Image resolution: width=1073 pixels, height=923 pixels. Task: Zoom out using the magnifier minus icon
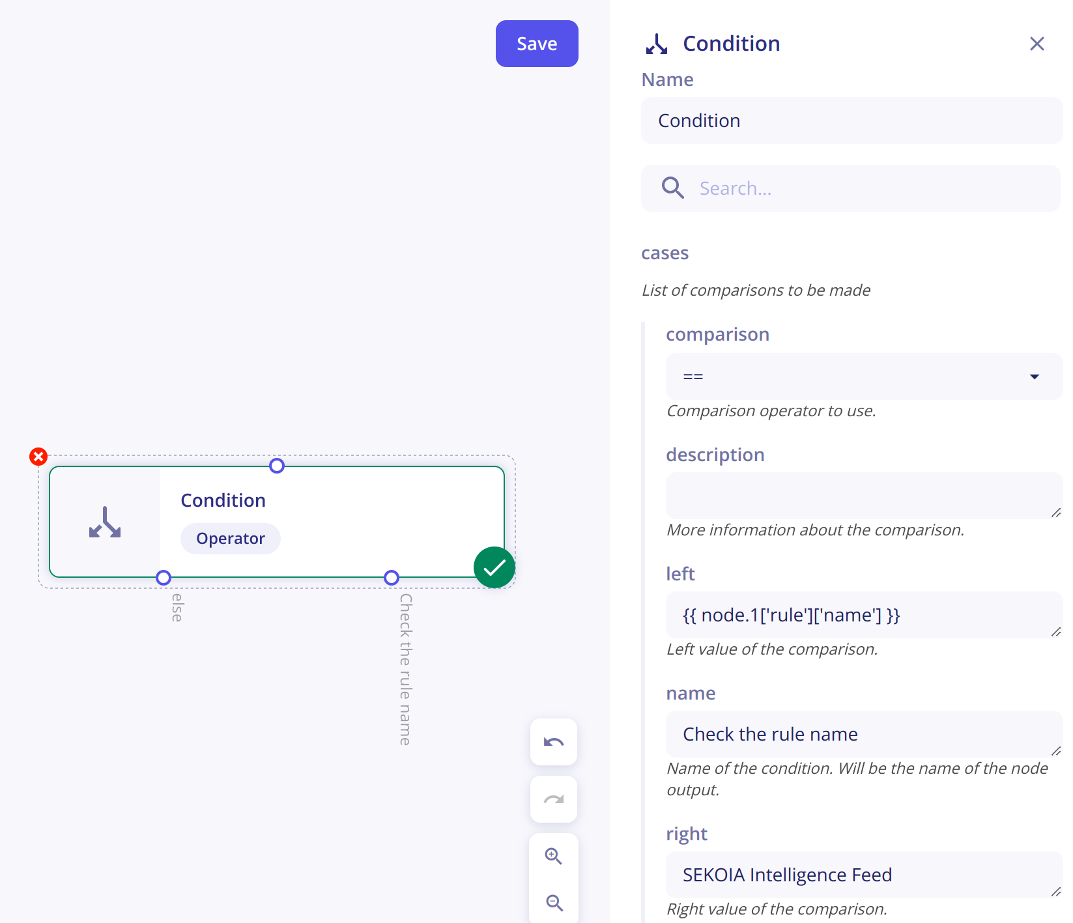(553, 903)
